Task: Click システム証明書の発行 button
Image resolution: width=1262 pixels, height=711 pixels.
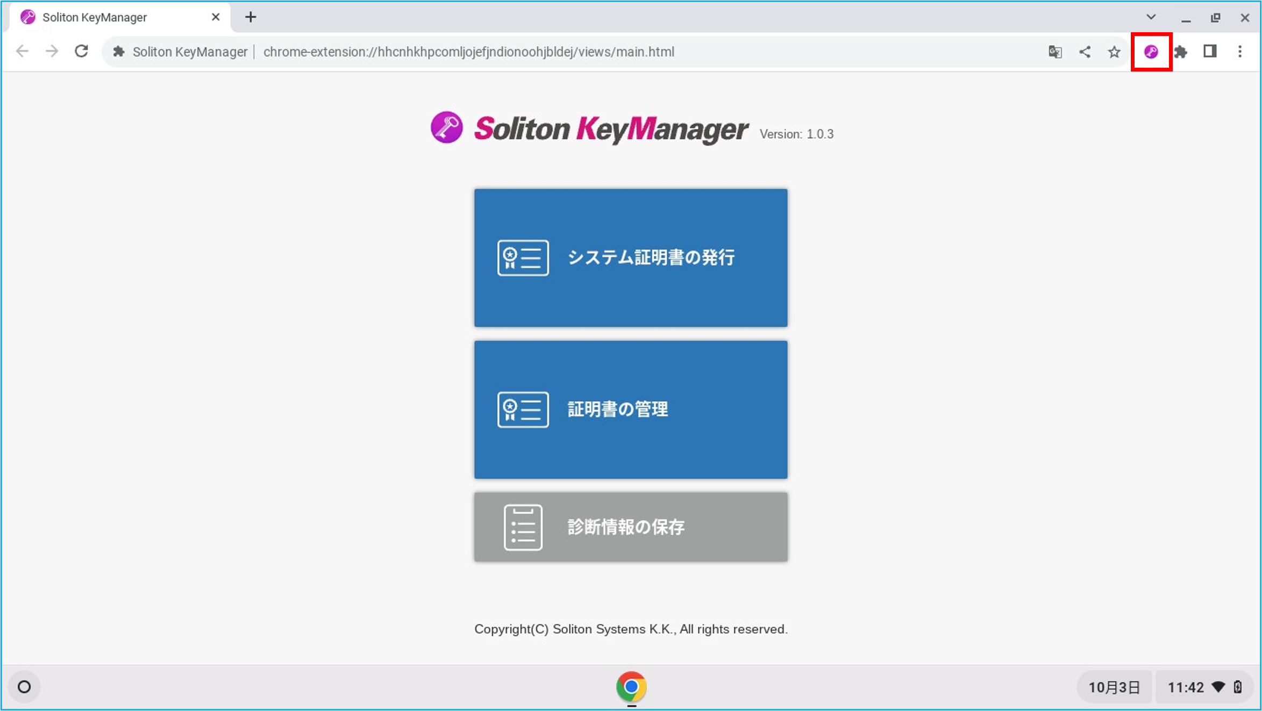Action: 631,257
